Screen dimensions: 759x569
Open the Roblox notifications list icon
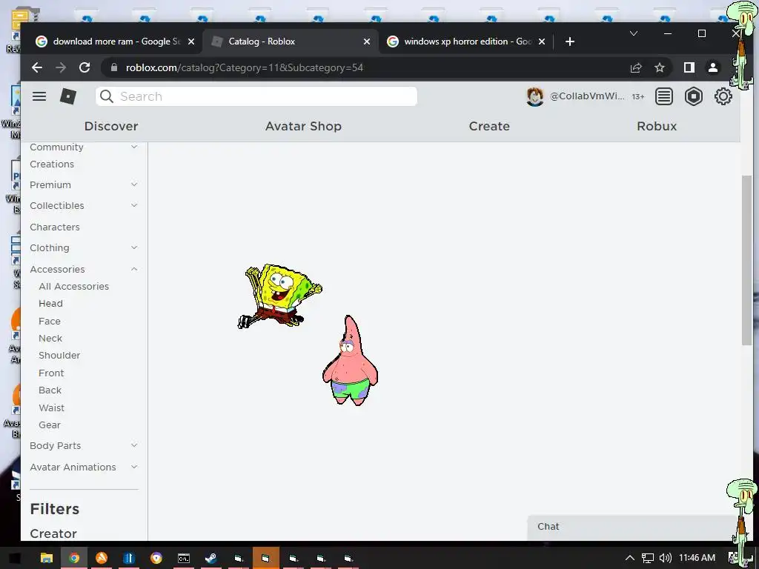(x=663, y=96)
